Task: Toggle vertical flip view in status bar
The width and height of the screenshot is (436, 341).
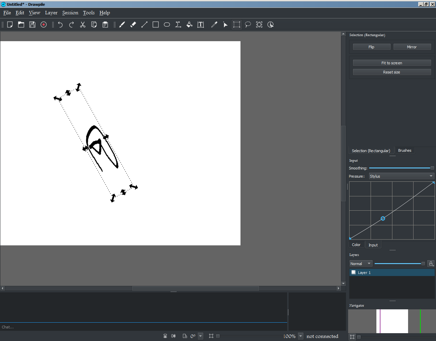Action: click(165, 336)
